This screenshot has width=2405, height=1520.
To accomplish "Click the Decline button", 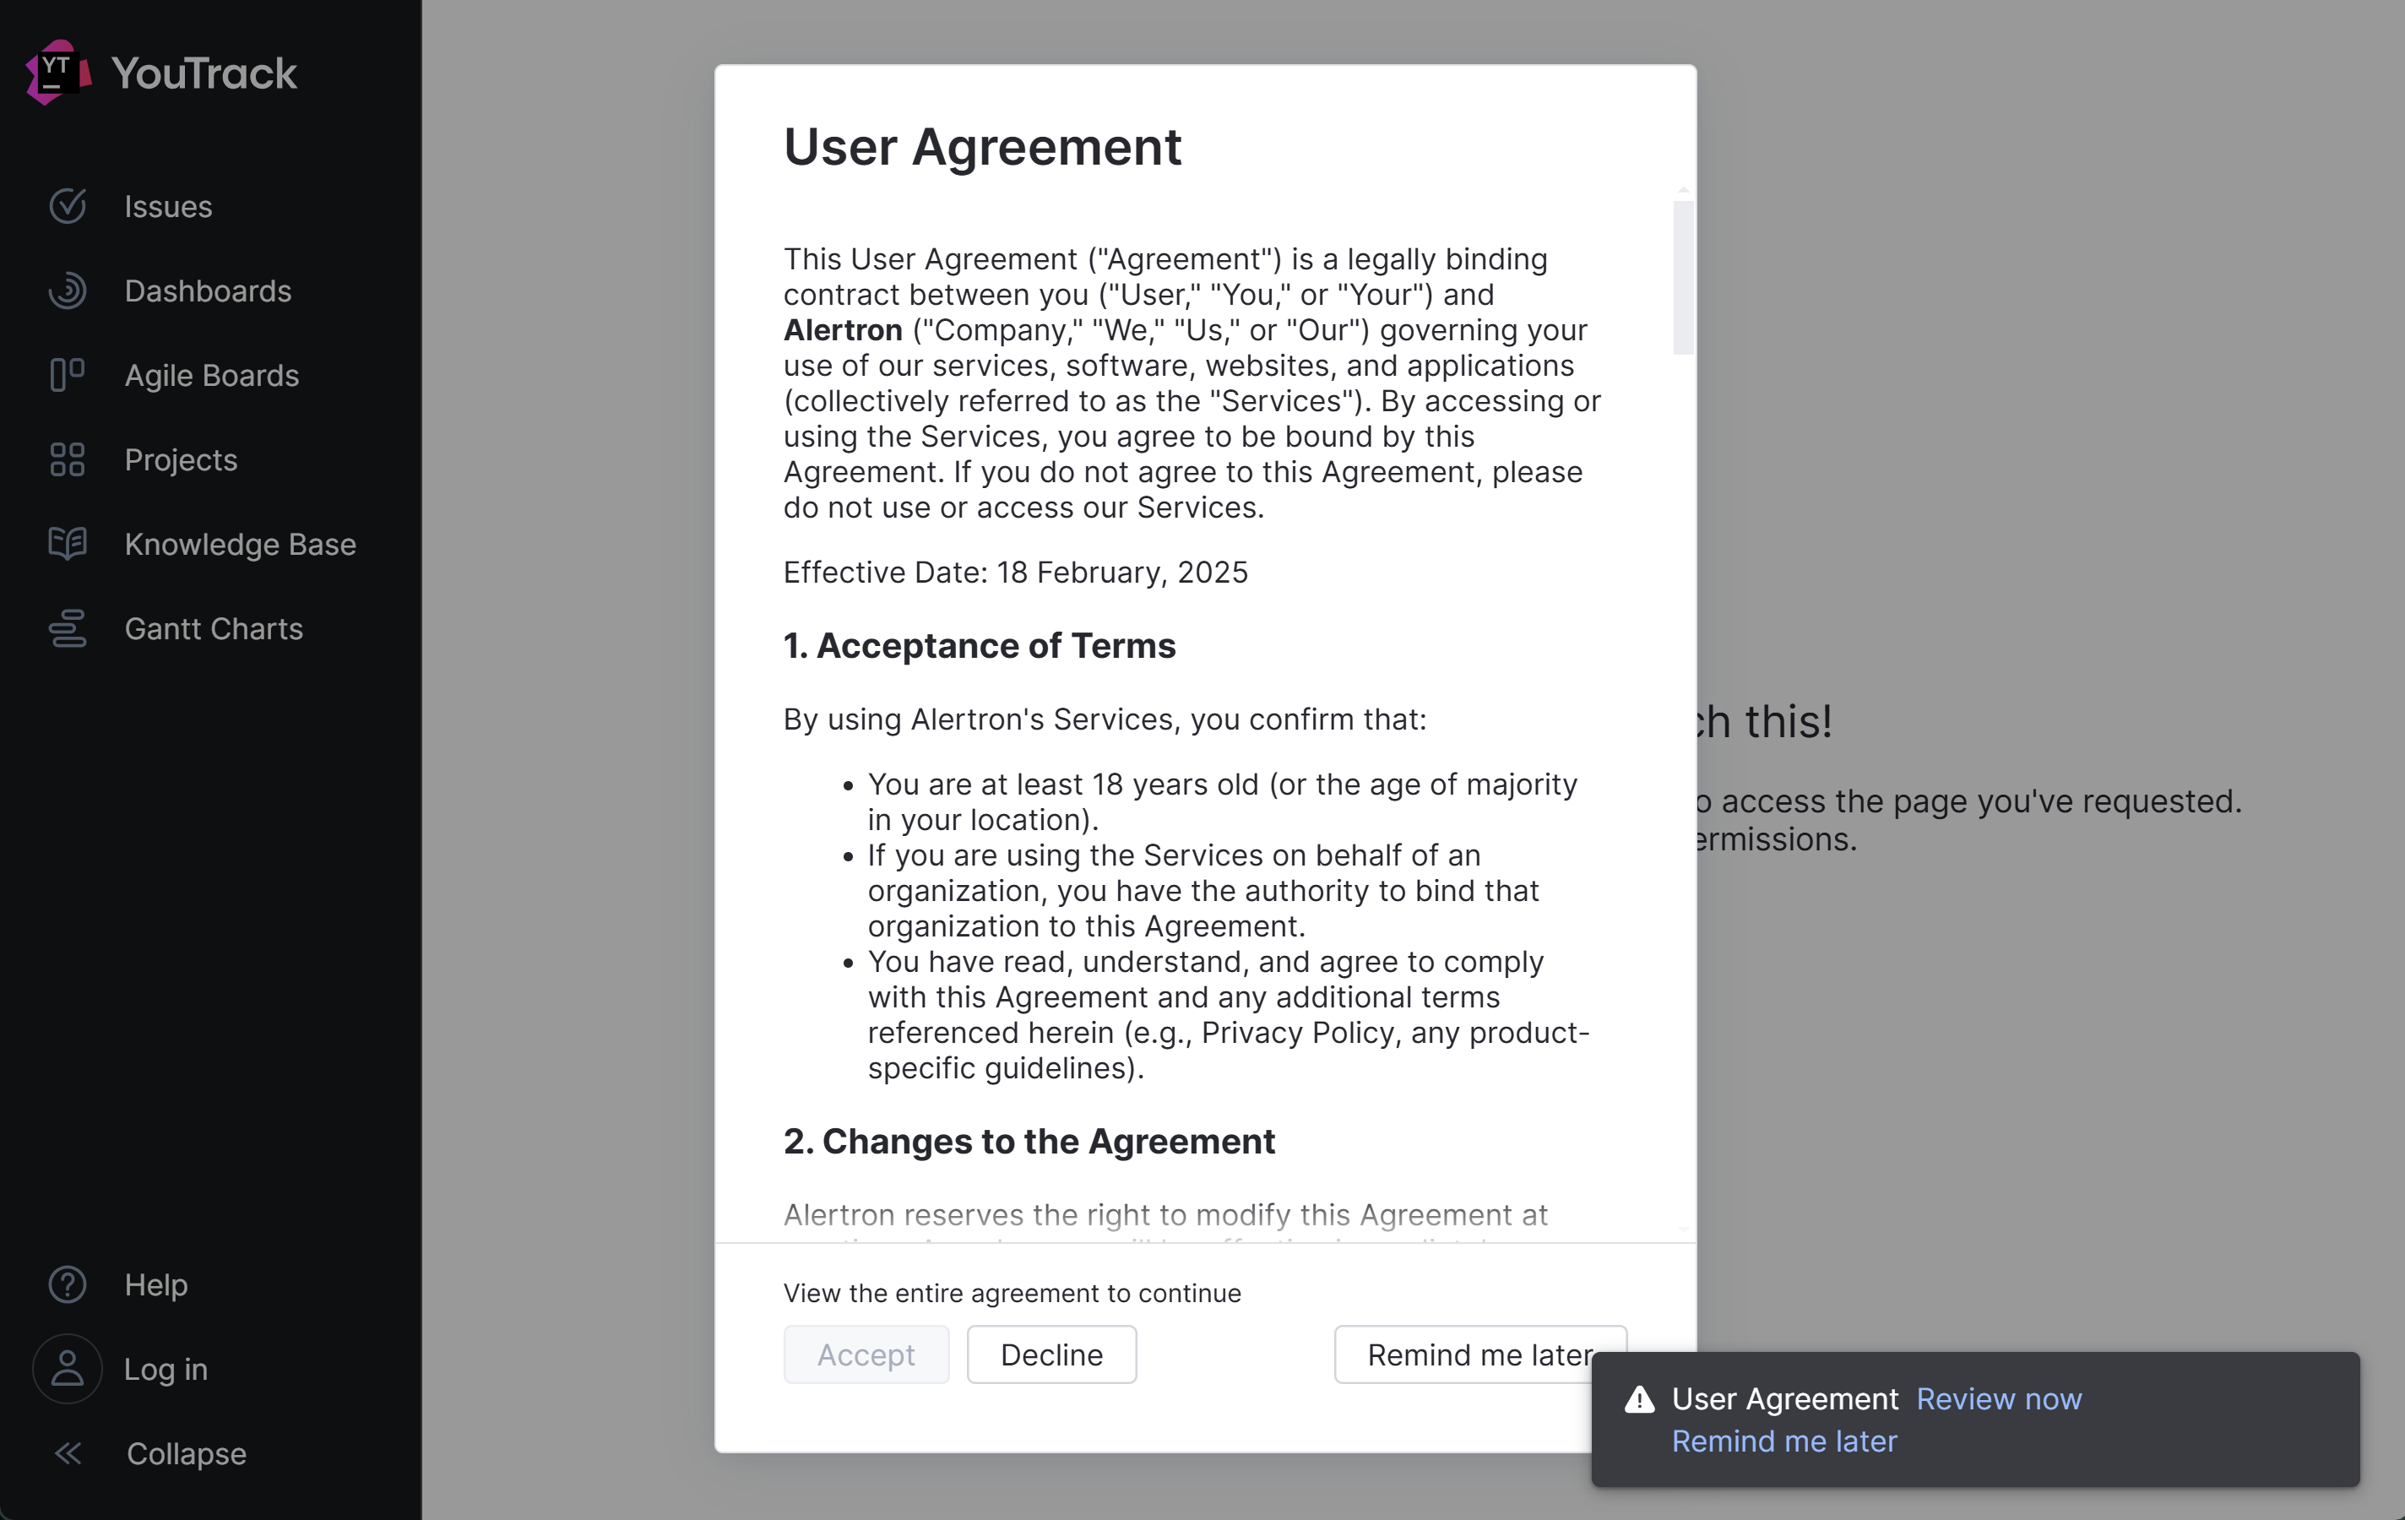I will coord(1051,1354).
